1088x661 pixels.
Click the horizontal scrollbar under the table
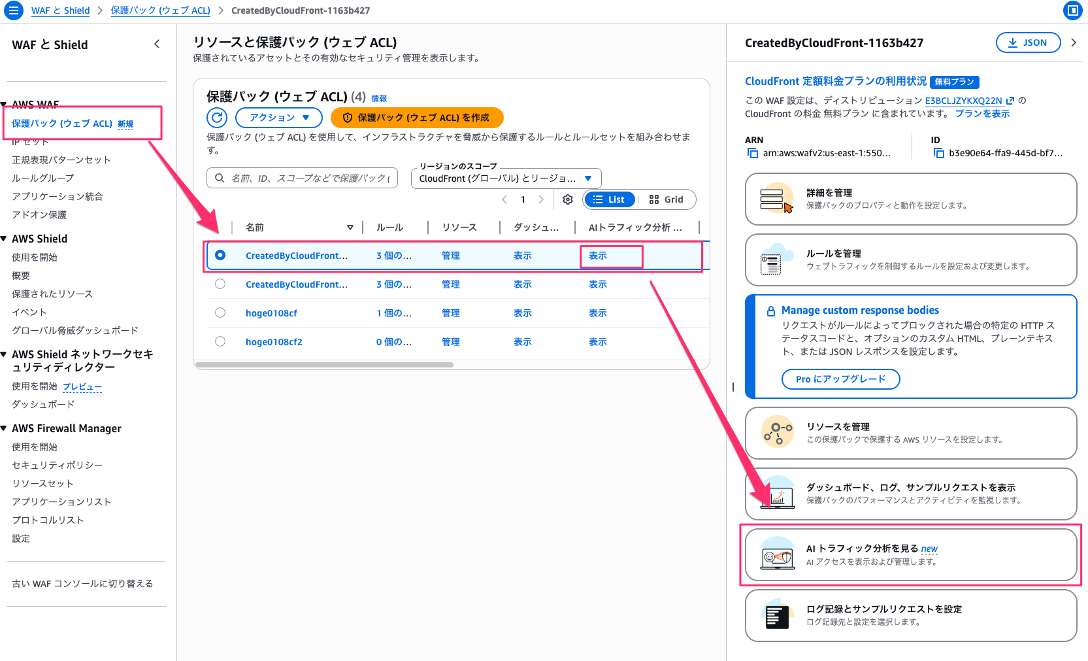(x=325, y=365)
